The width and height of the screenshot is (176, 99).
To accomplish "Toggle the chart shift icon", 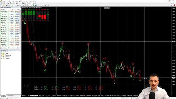I will [31, 5].
